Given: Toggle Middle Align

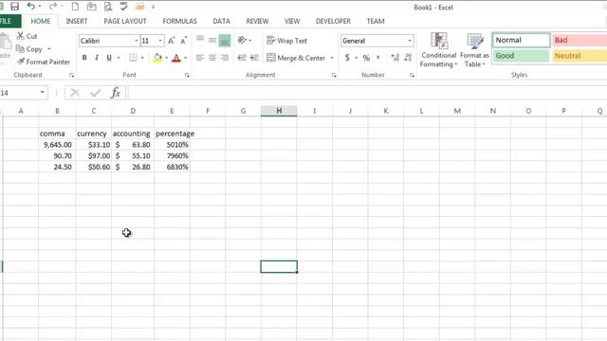Looking at the screenshot, I should (212, 40).
